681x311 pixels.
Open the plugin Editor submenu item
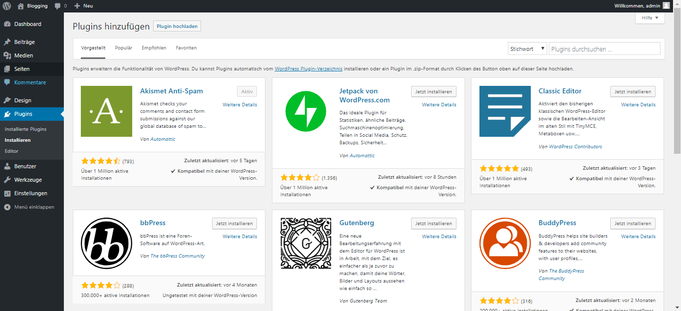11,151
